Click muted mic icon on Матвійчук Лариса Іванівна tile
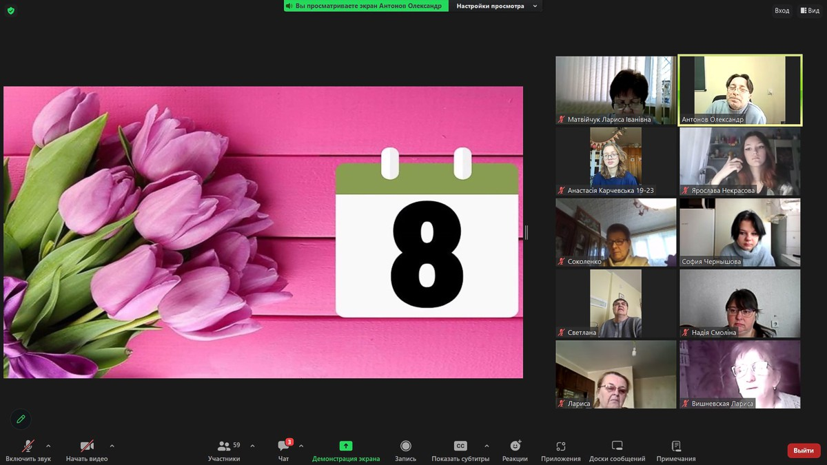827x465 pixels. click(562, 120)
